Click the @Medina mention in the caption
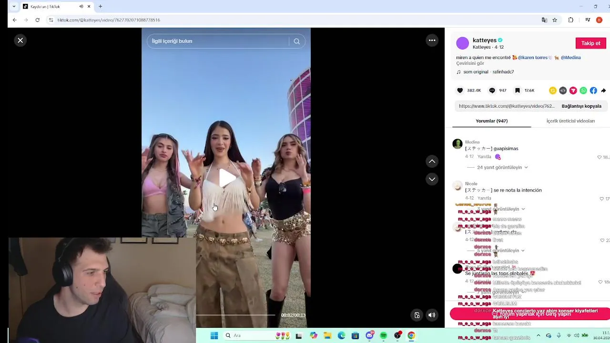Screen dimensions: 610x343 [x=571, y=58]
